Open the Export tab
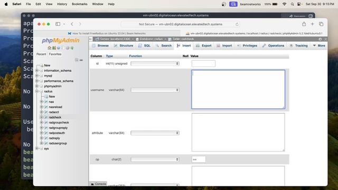 [204, 46]
